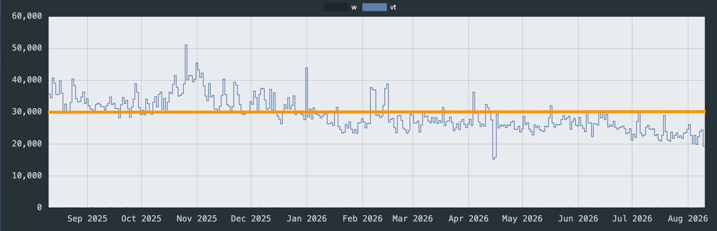The width and height of the screenshot is (717, 231).
Task: Select the 50,000 y-axis label
Action: [x=27, y=48]
